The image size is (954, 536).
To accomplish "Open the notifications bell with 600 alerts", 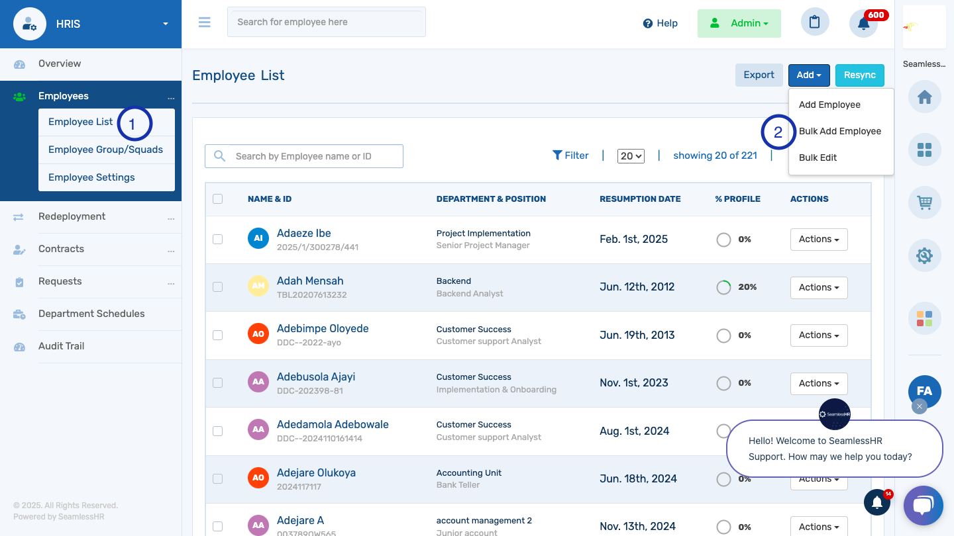I will pos(863,22).
